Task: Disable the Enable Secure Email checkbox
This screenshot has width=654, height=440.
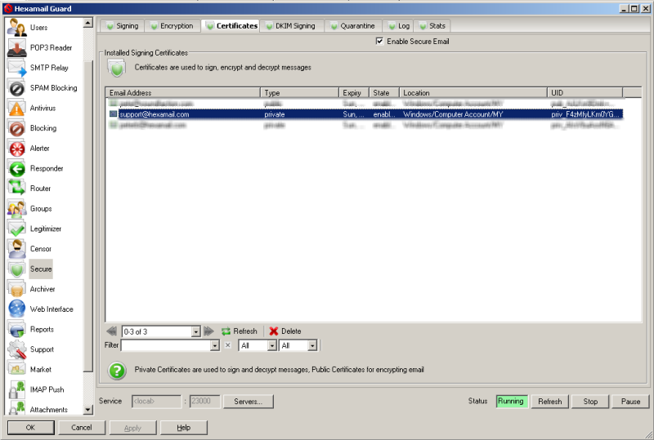Action: (379, 42)
